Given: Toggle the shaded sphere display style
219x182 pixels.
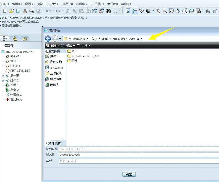Looking at the screenshot, I should 148,11.
